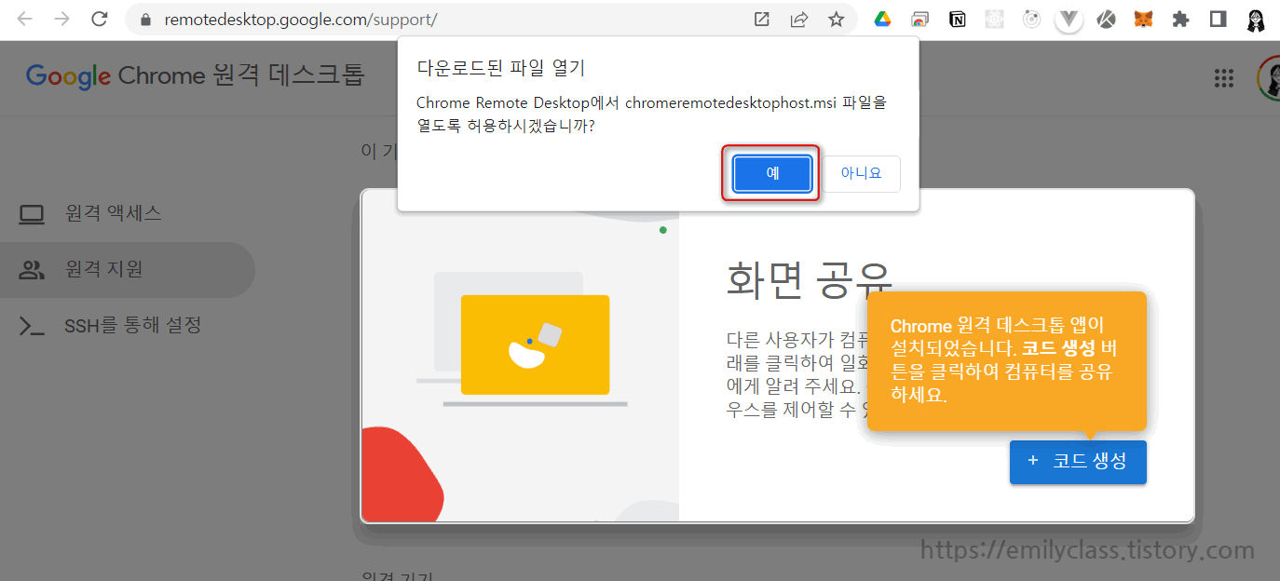
Task: Open the Chrome profile avatar
Action: (1256, 20)
